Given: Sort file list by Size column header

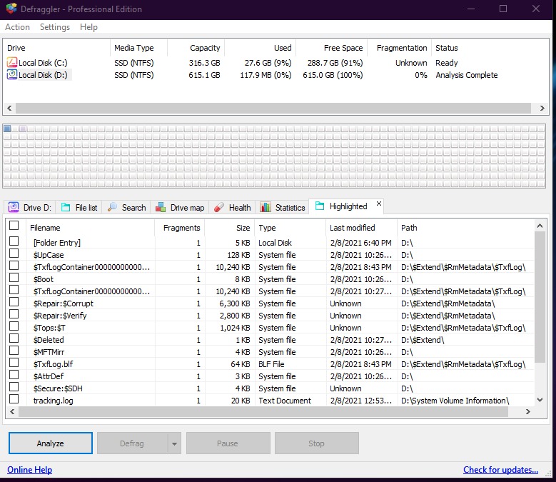Looking at the screenshot, I should (230, 228).
